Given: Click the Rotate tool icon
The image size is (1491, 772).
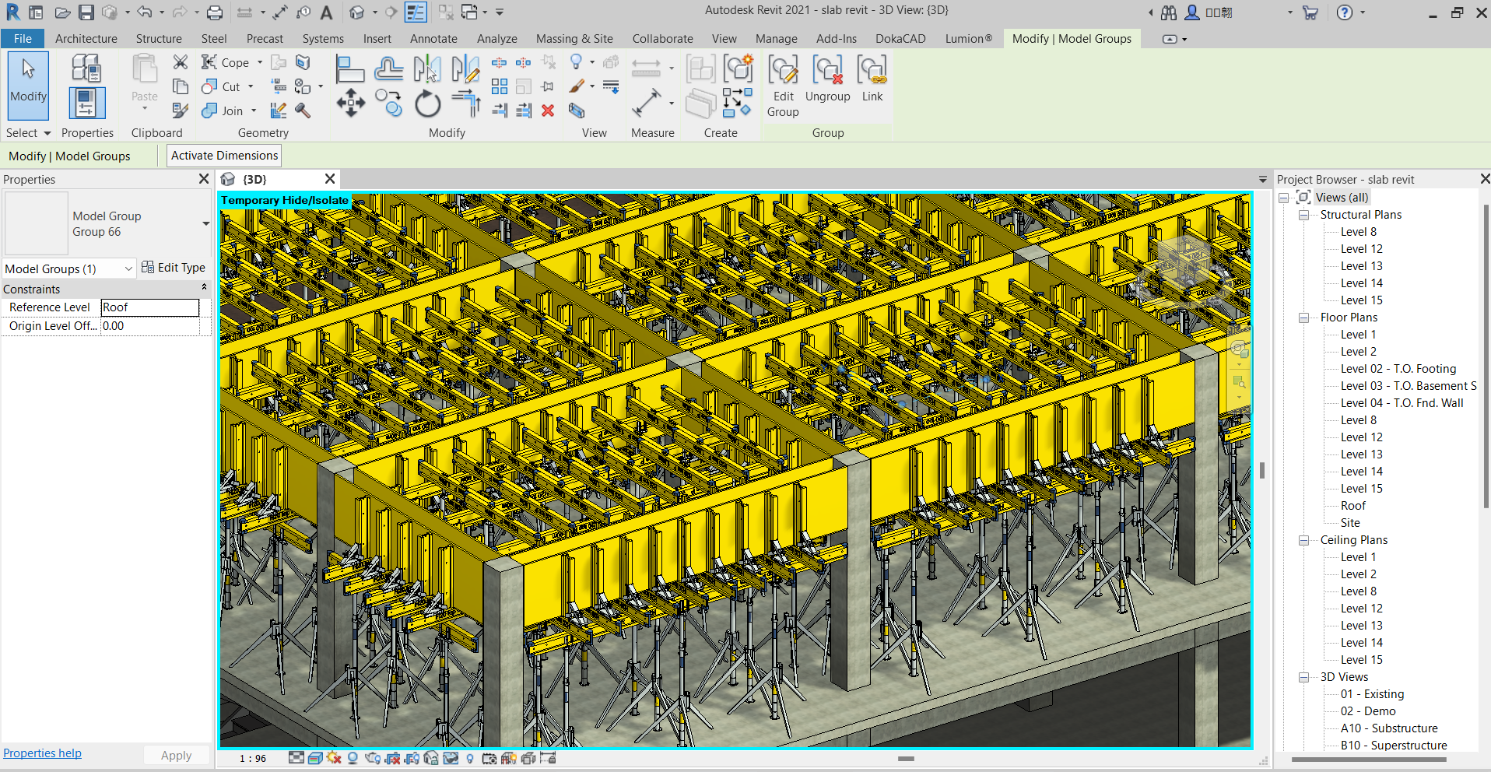Looking at the screenshot, I should pos(427,104).
